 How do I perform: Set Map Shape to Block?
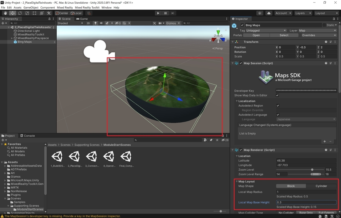(291, 186)
